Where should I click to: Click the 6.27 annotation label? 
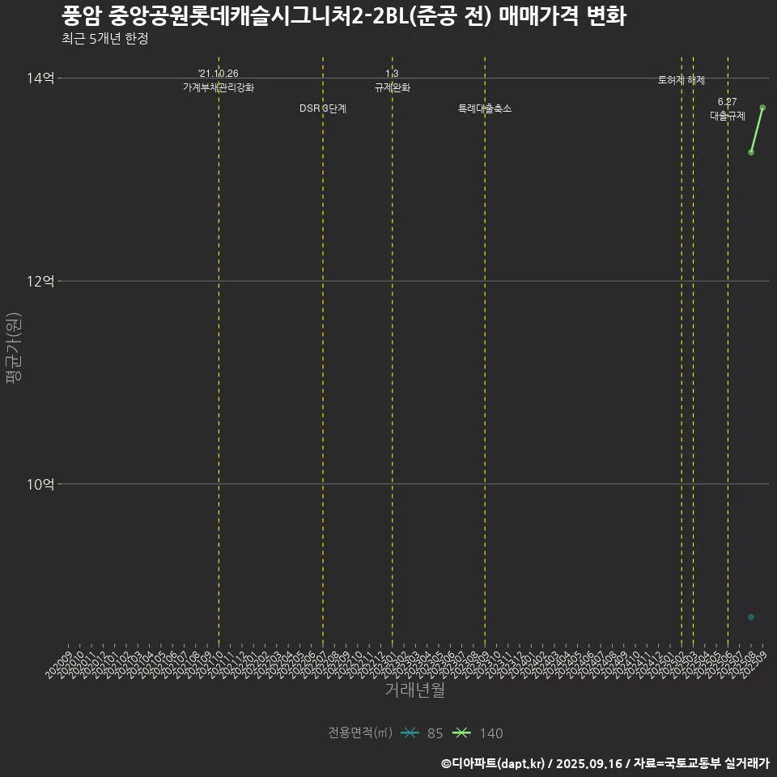pos(728,102)
